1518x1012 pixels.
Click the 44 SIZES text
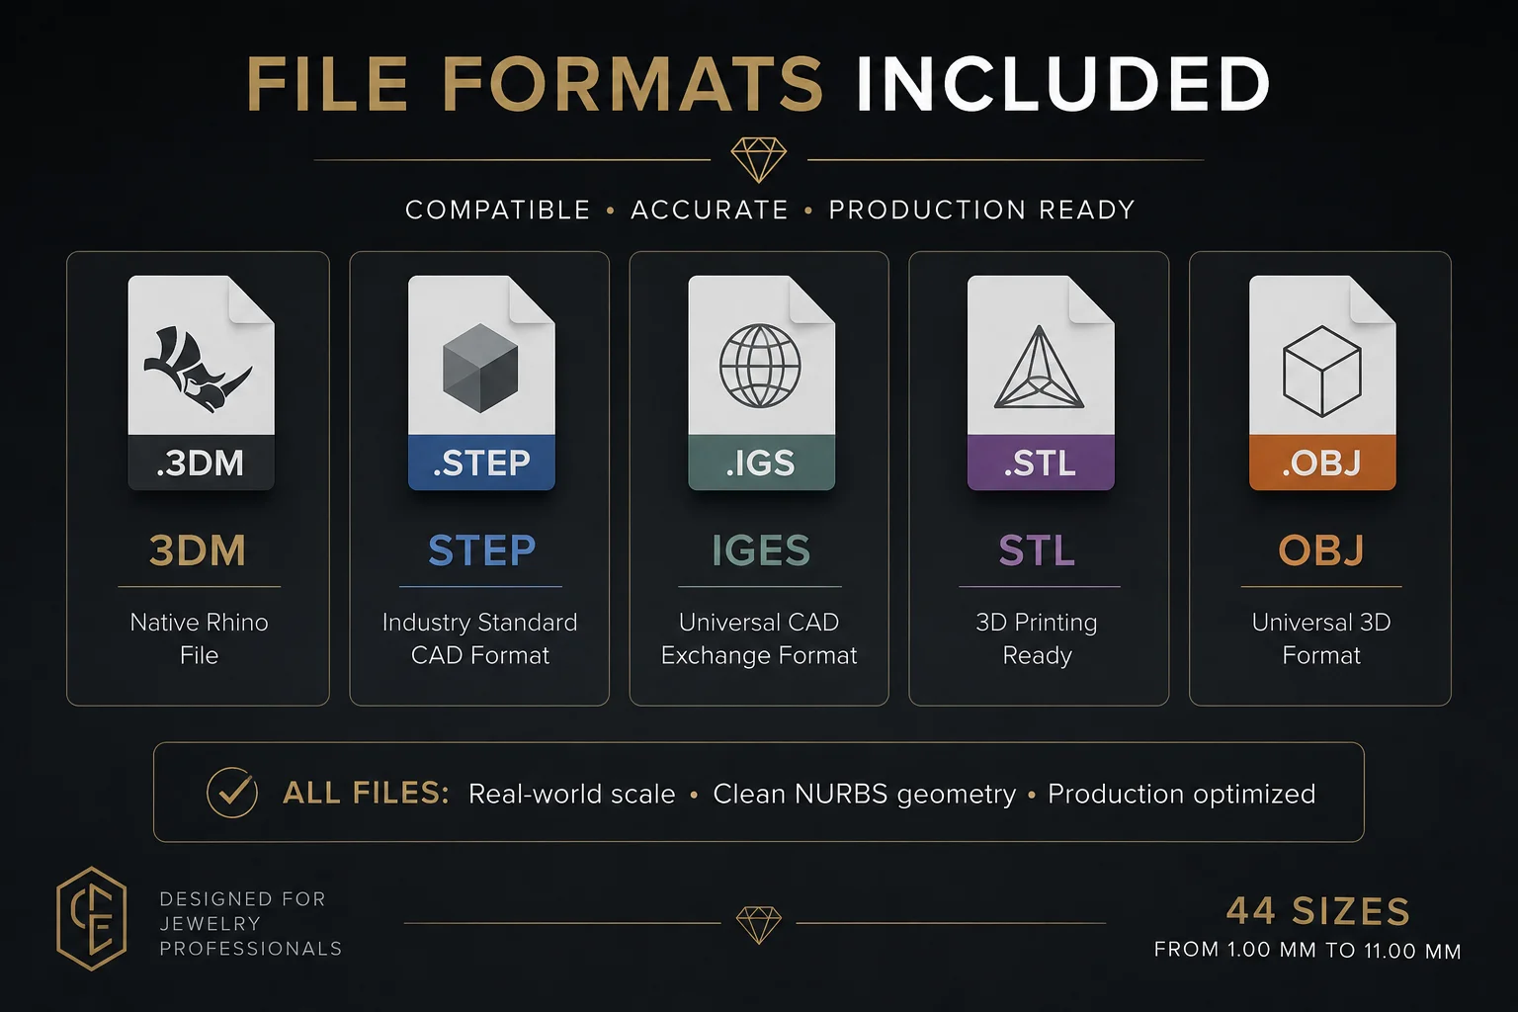pos(1318,911)
